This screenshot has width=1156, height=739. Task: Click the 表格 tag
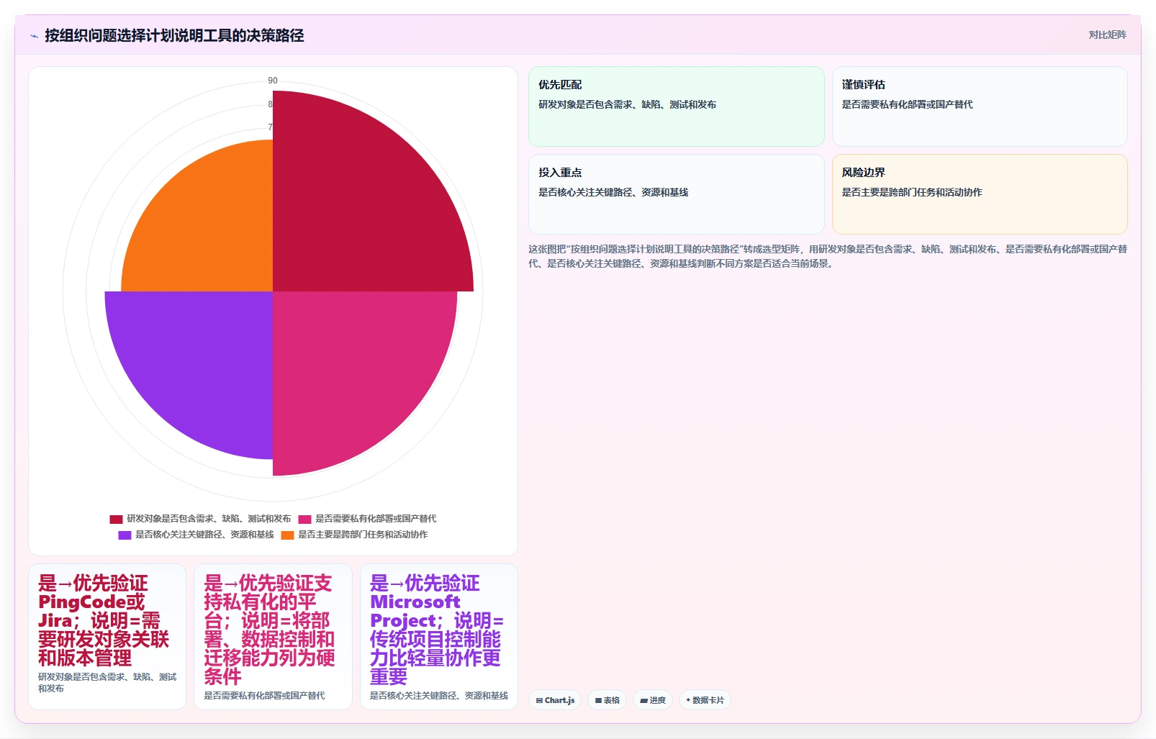608,700
